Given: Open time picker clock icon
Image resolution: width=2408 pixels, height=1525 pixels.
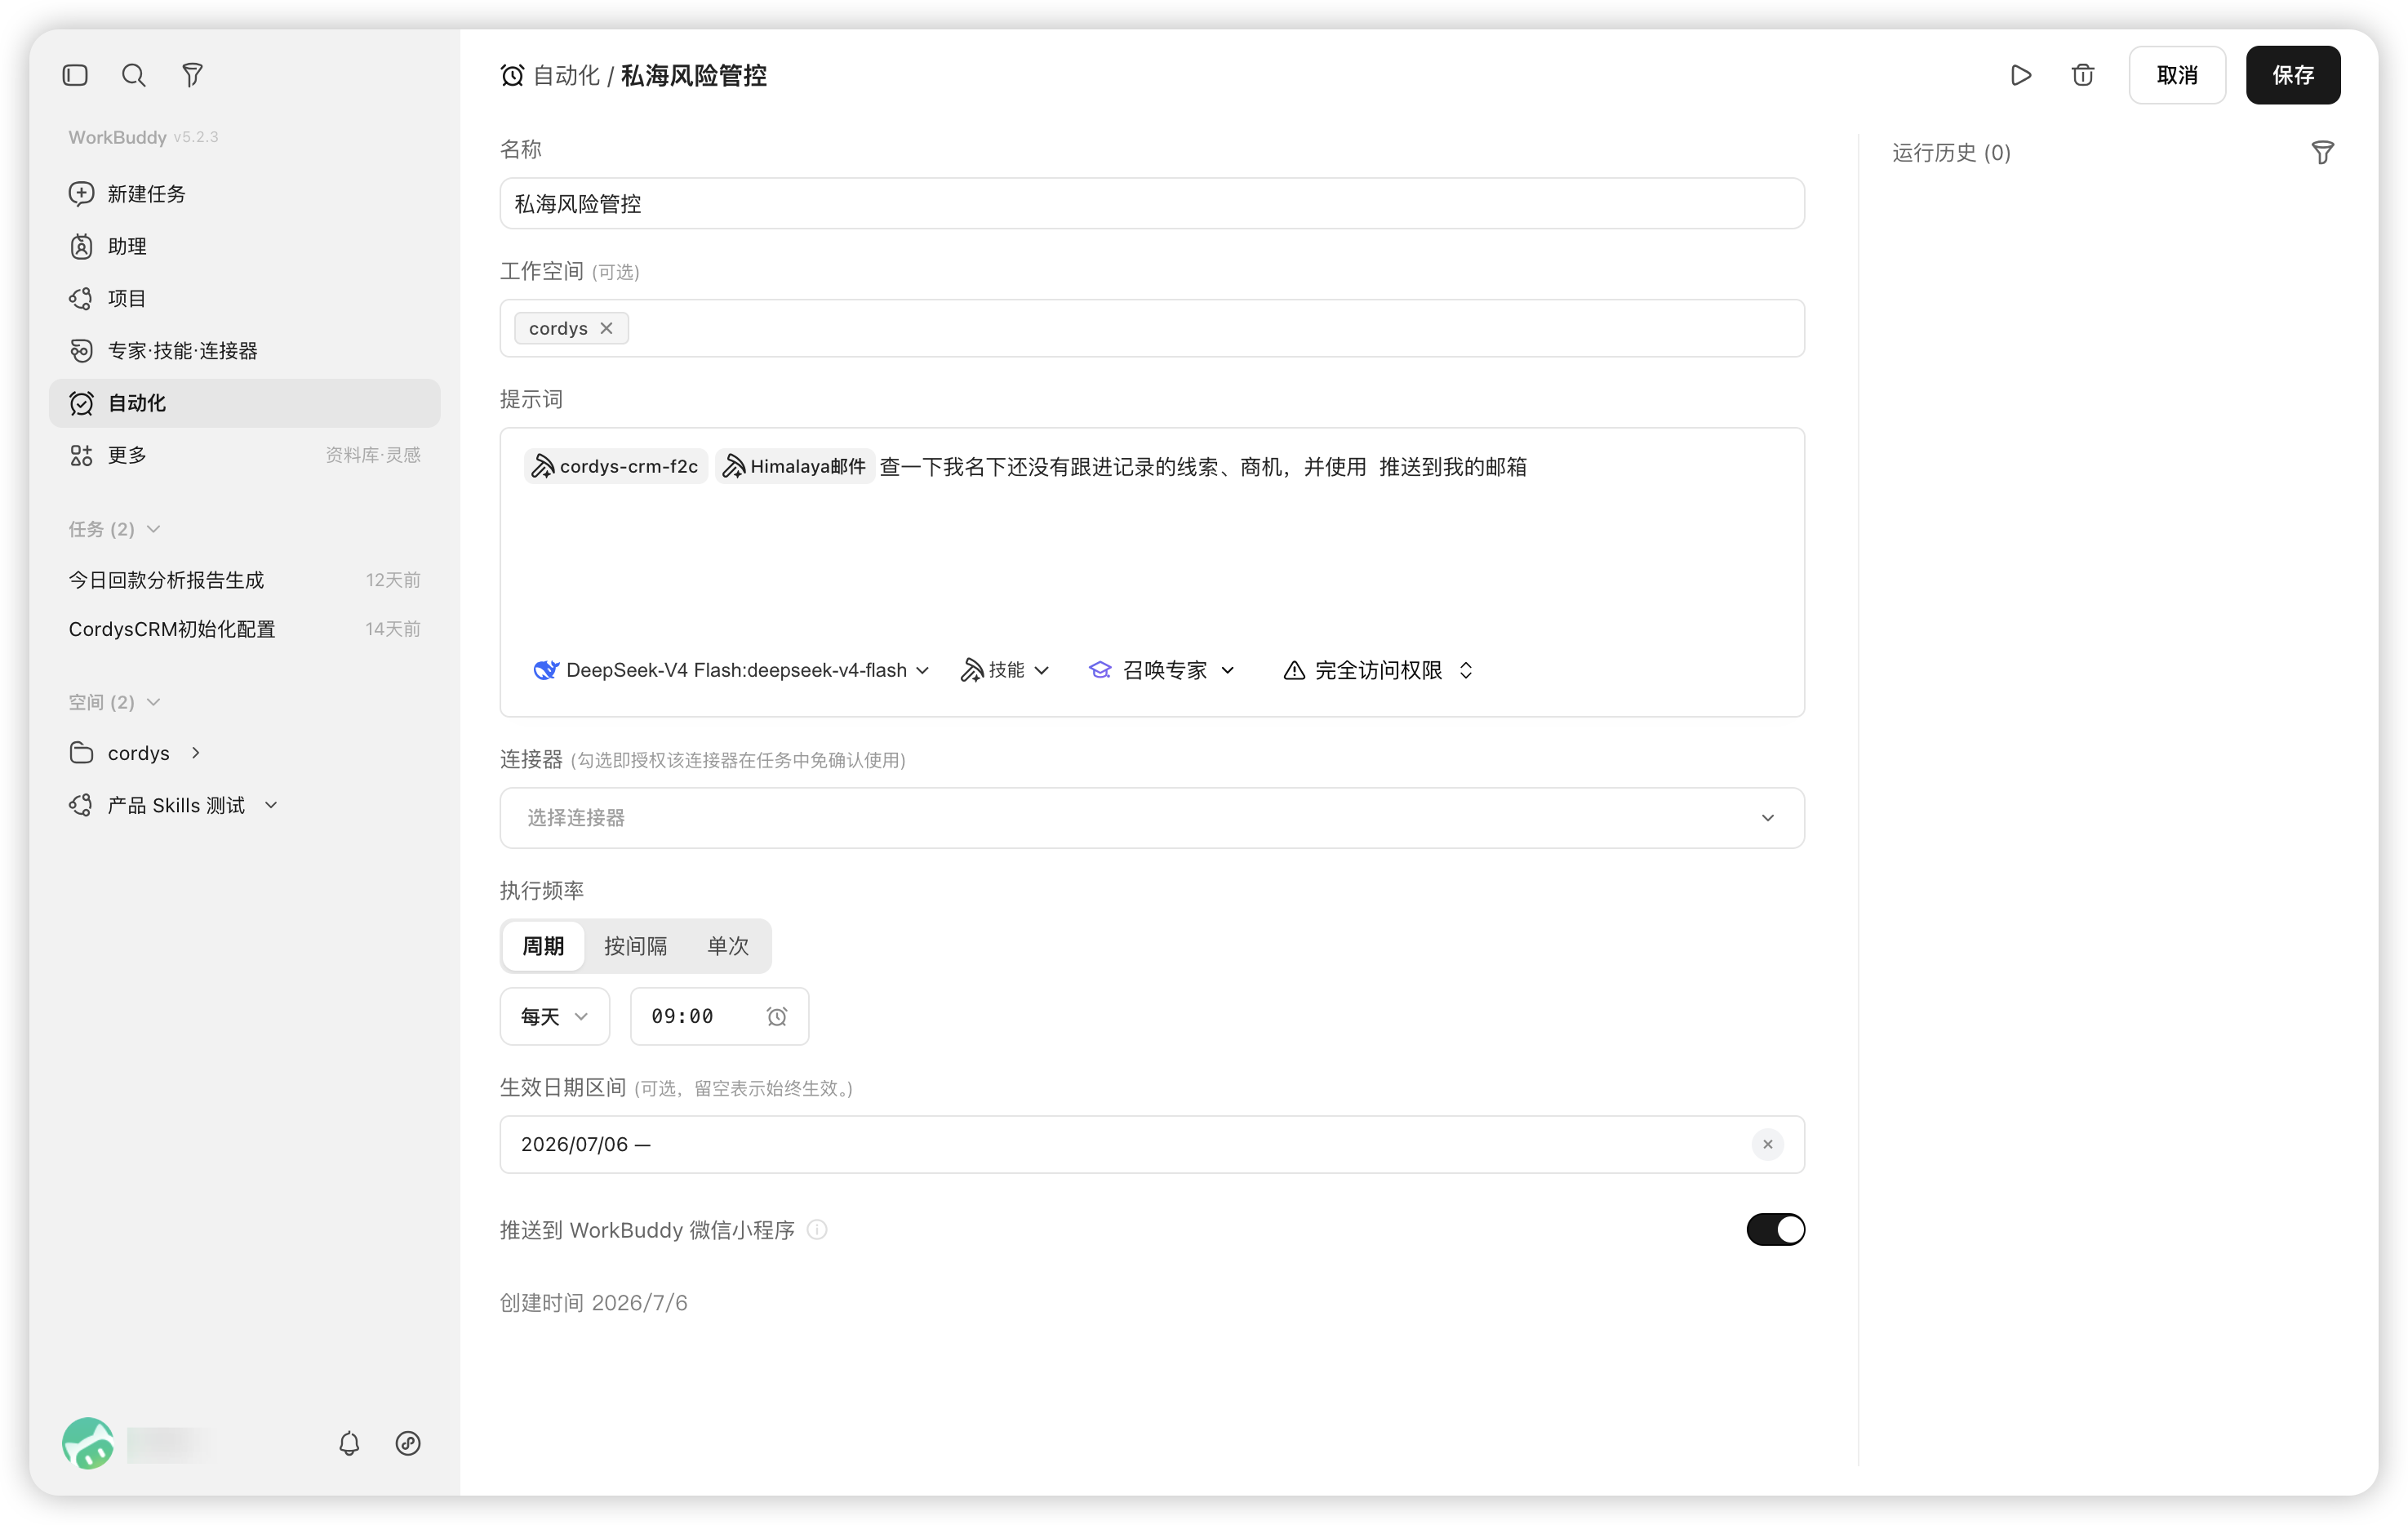Looking at the screenshot, I should tap(777, 1016).
